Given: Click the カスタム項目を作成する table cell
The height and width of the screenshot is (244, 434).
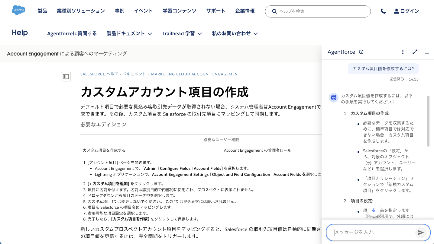Looking at the screenshot, I should (104, 150).
